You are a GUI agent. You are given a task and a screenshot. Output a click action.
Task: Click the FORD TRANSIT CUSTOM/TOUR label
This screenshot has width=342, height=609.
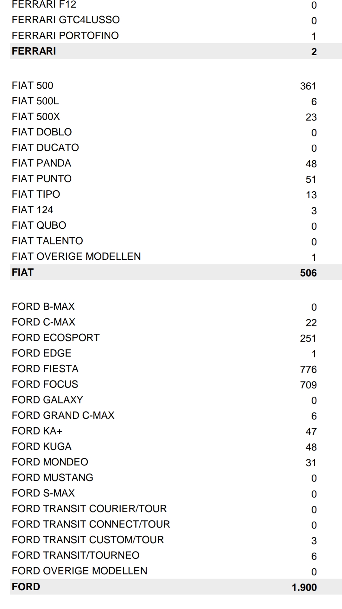(88, 540)
